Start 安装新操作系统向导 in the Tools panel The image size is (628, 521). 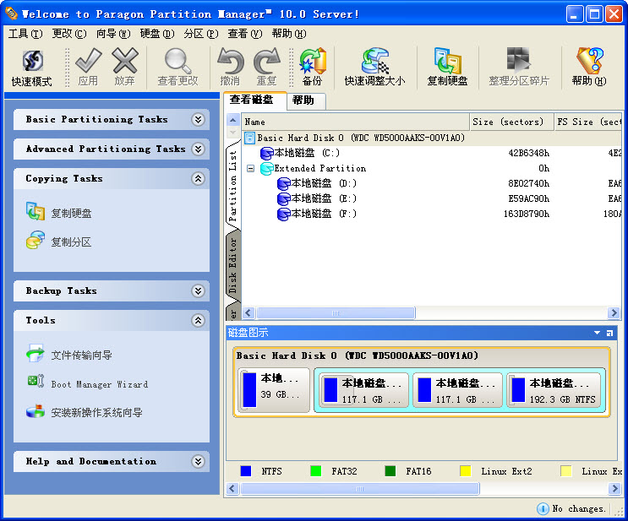(96, 413)
